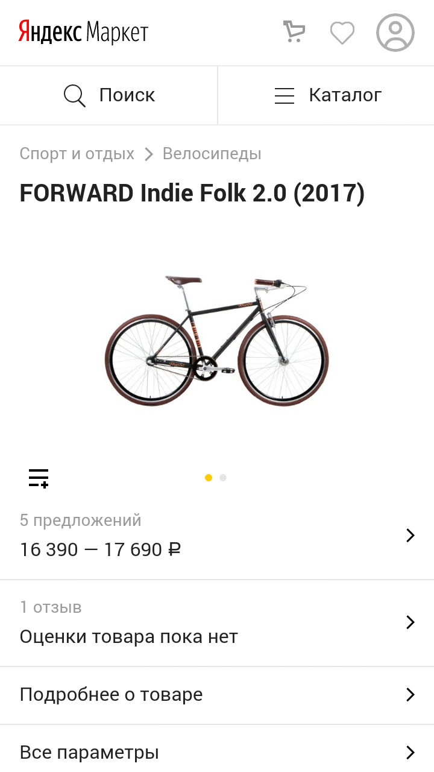
Task: Tap the magnifying glass search icon
Action: tap(75, 95)
